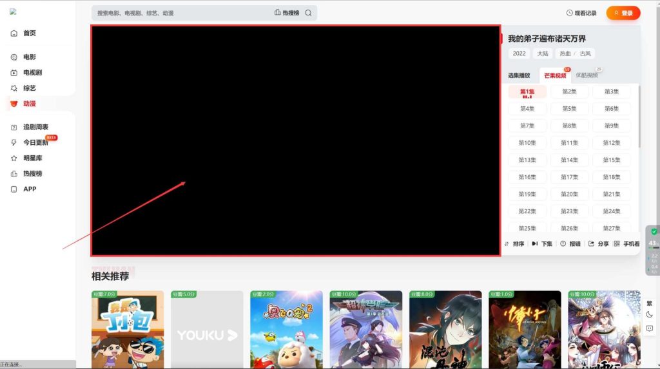The image size is (660, 369).
Task: Click the episode list scrollbar
Action: [x=639, y=116]
